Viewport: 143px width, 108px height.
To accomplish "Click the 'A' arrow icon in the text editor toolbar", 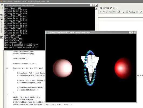I will pyautogui.click(x=137, y=12).
